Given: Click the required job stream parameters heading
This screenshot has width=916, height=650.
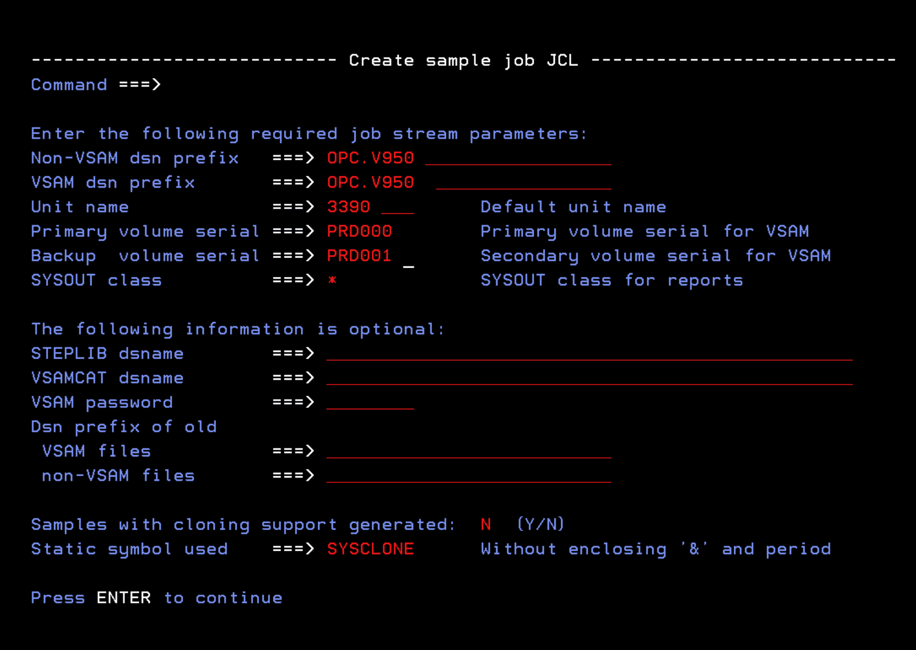Looking at the screenshot, I should 309,133.
